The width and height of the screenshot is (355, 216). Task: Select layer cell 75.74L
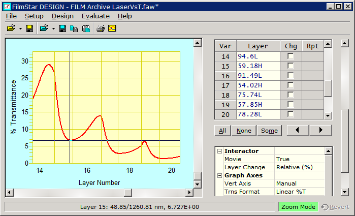(x=258, y=95)
